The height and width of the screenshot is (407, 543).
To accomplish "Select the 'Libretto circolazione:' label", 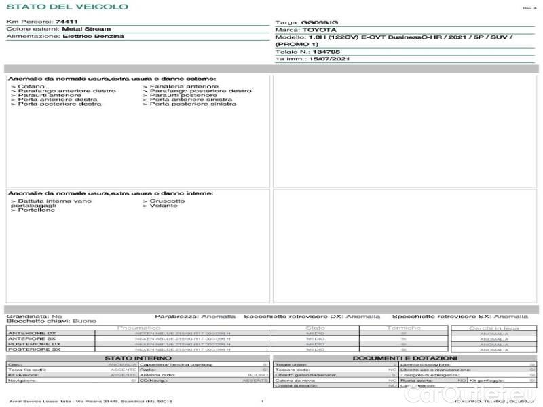I will click(x=425, y=364).
